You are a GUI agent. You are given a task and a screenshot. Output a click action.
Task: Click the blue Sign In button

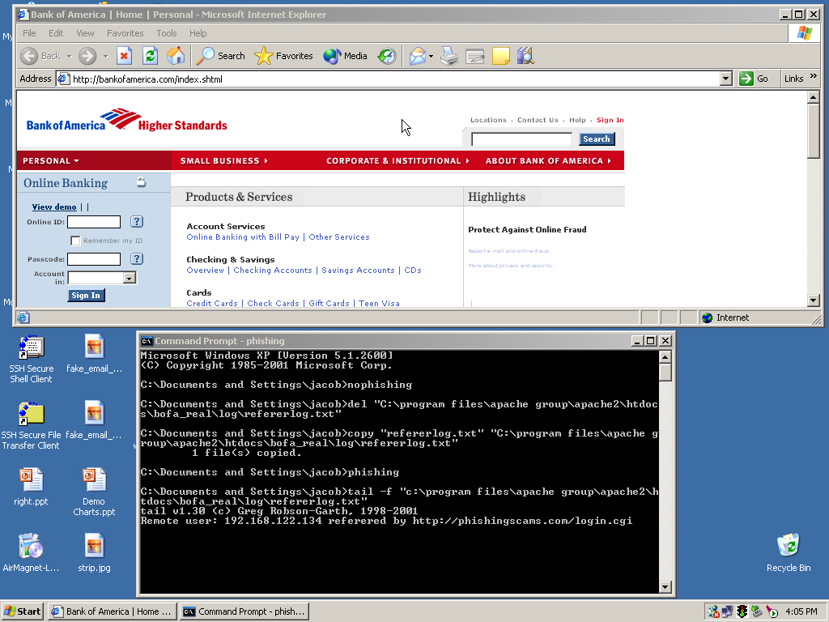click(x=86, y=296)
